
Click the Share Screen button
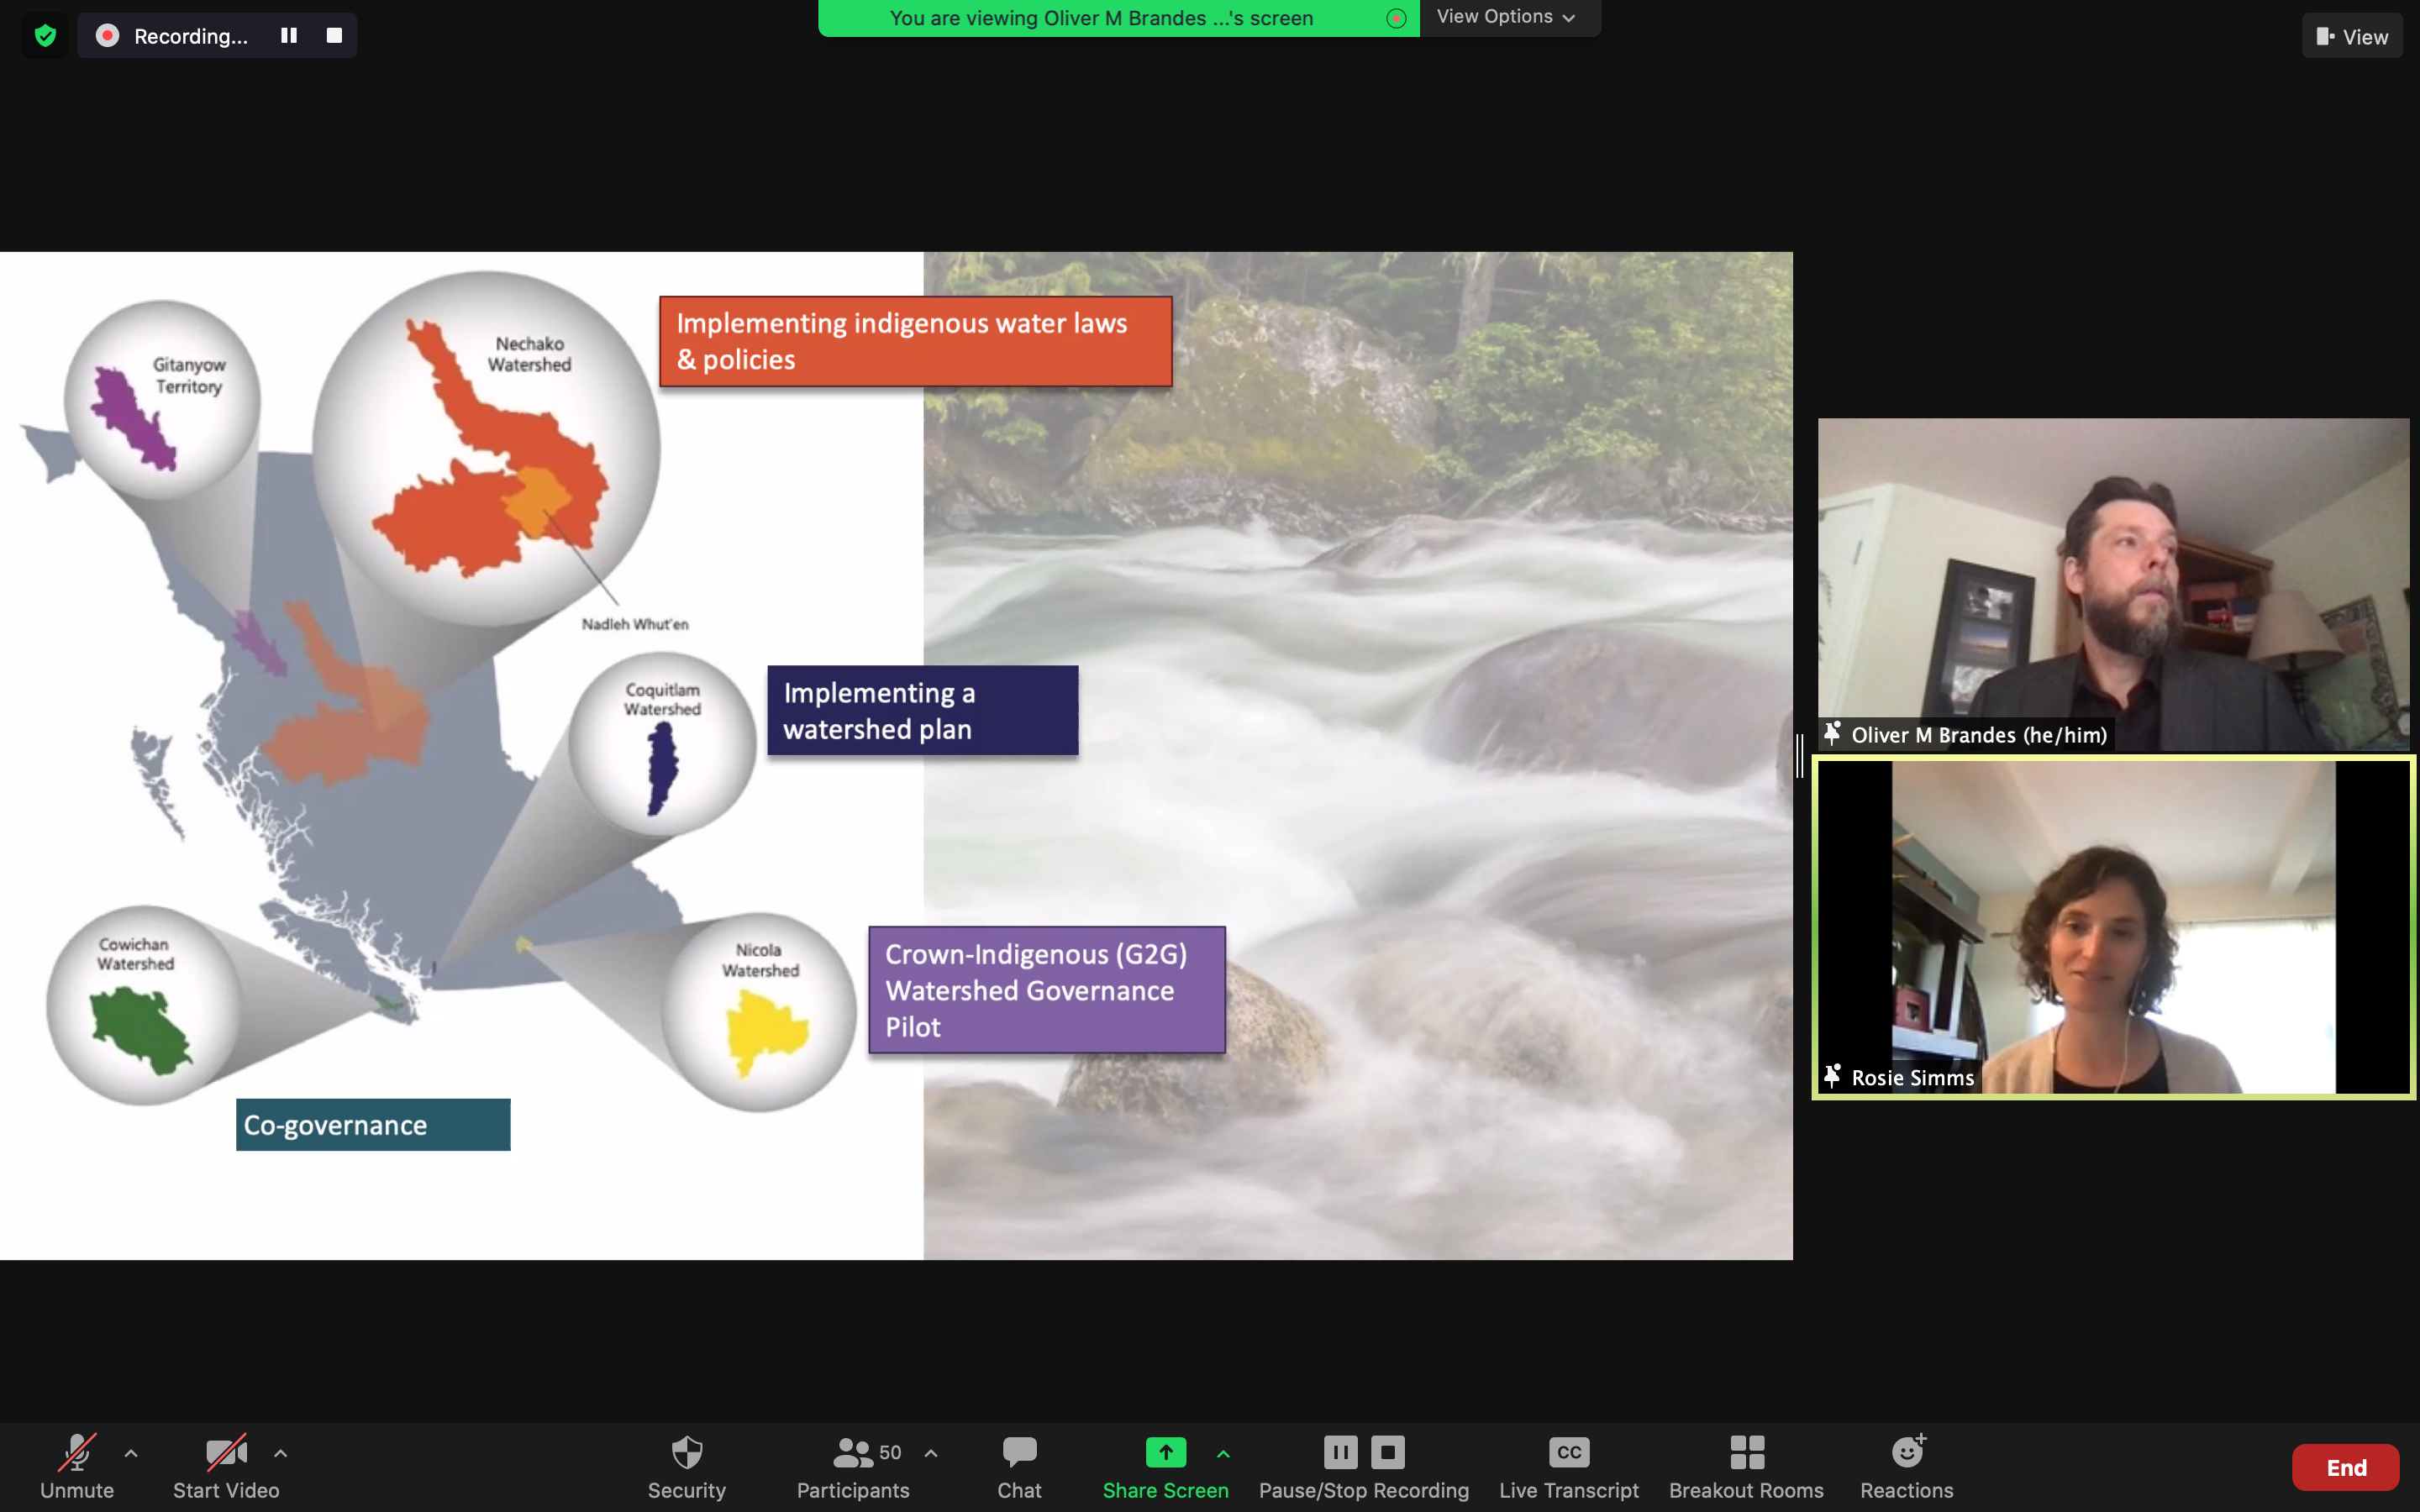(x=1165, y=1466)
